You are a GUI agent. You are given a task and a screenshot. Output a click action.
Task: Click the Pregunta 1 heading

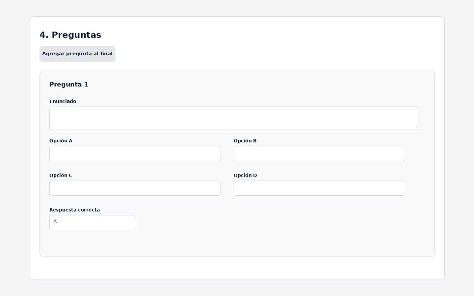69,85
